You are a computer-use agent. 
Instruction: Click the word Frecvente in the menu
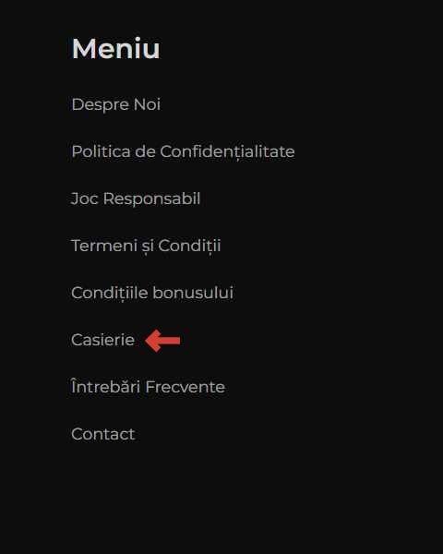[x=186, y=387]
